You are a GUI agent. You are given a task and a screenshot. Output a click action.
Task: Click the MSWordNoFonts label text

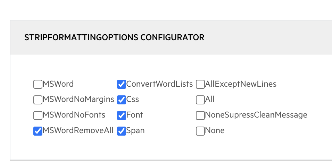click(74, 115)
